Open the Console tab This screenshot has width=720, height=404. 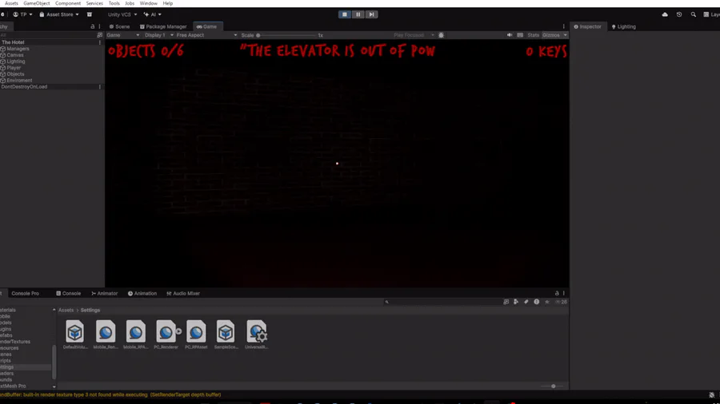point(69,294)
